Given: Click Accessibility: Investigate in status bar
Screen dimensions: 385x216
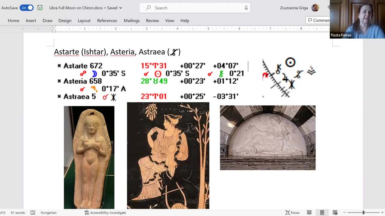Looking at the screenshot, I should pos(105,213).
